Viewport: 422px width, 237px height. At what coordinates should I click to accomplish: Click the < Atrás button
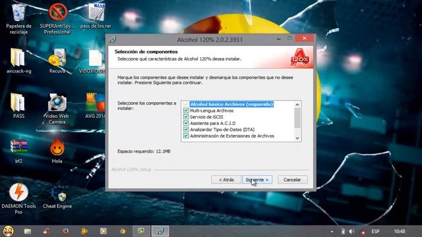(x=226, y=180)
